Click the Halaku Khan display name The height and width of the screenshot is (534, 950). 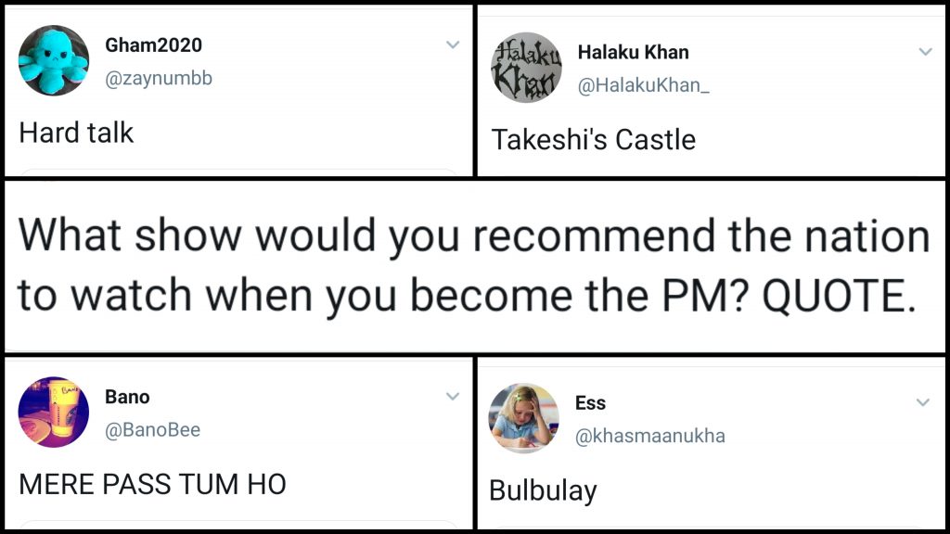pyautogui.click(x=633, y=52)
